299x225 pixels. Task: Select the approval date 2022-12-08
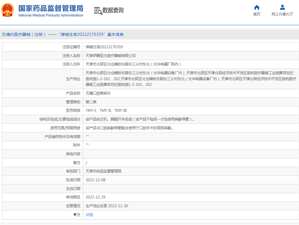click(x=96, y=180)
